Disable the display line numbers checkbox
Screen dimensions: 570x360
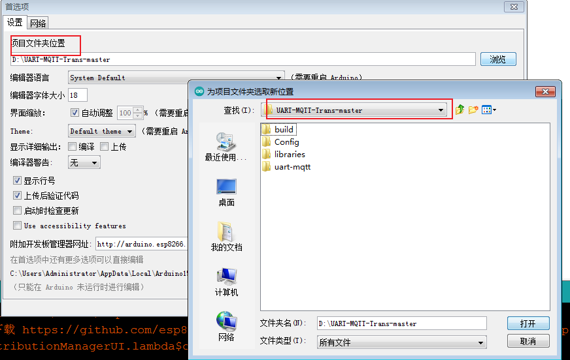tap(18, 181)
